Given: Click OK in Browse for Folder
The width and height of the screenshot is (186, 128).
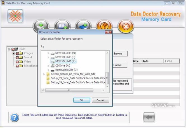Looking at the screenshot, I should coord(82,100).
